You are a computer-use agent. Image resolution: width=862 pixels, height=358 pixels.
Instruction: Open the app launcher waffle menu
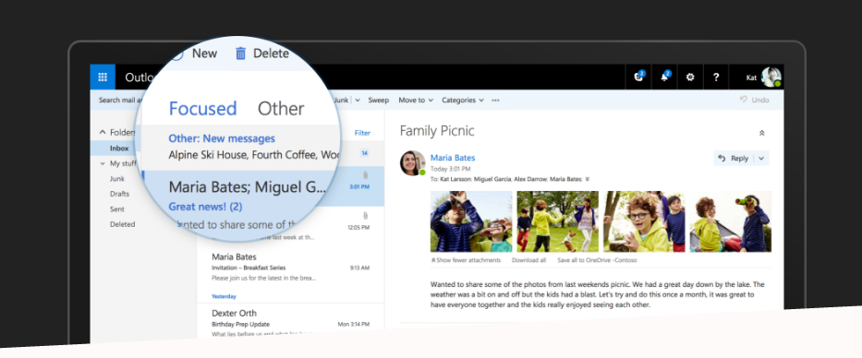click(103, 77)
